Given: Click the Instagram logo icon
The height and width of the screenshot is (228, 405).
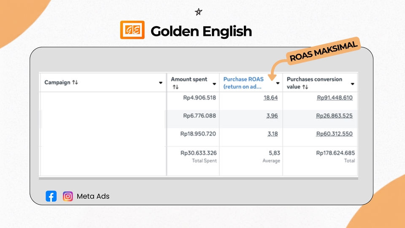Looking at the screenshot, I should click(x=67, y=196).
